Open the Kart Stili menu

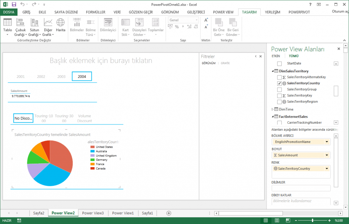point(125,27)
